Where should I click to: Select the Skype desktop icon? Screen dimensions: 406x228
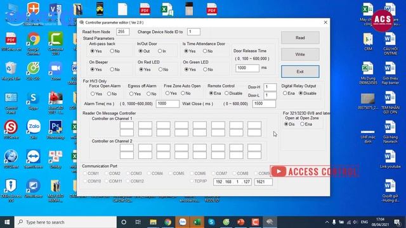point(33,101)
